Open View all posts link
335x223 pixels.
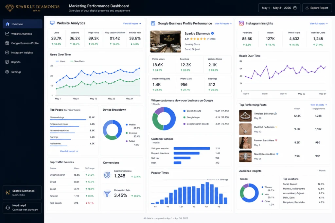click(x=319, y=105)
